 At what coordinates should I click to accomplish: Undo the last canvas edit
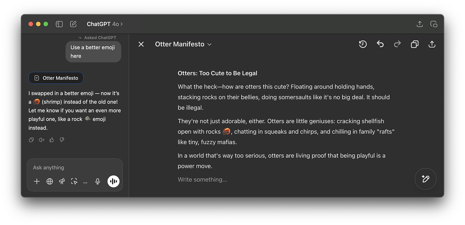click(380, 44)
